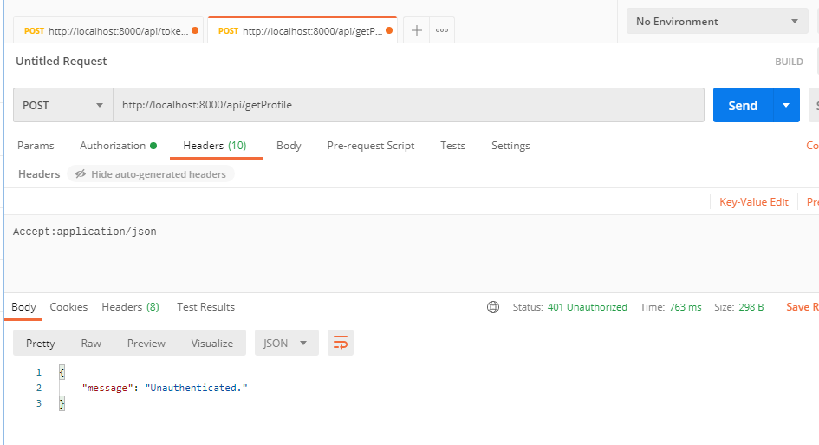Open the response Headers (8) tab

point(131,307)
